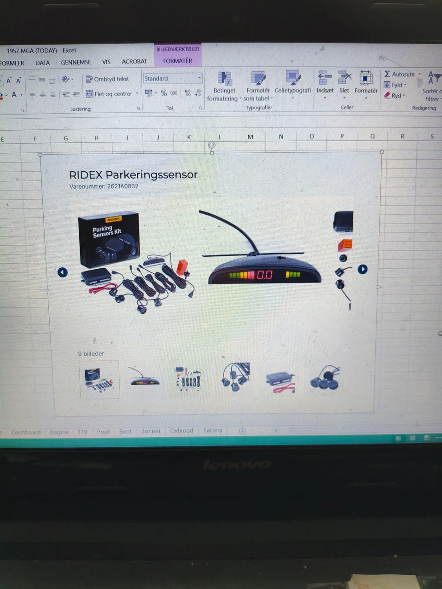
Task: Open Sortér og filtrer menu
Action: [x=433, y=87]
